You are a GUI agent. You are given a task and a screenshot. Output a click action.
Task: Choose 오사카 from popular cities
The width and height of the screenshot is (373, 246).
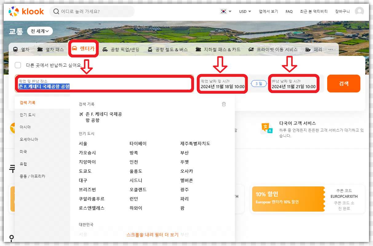pos(187,171)
